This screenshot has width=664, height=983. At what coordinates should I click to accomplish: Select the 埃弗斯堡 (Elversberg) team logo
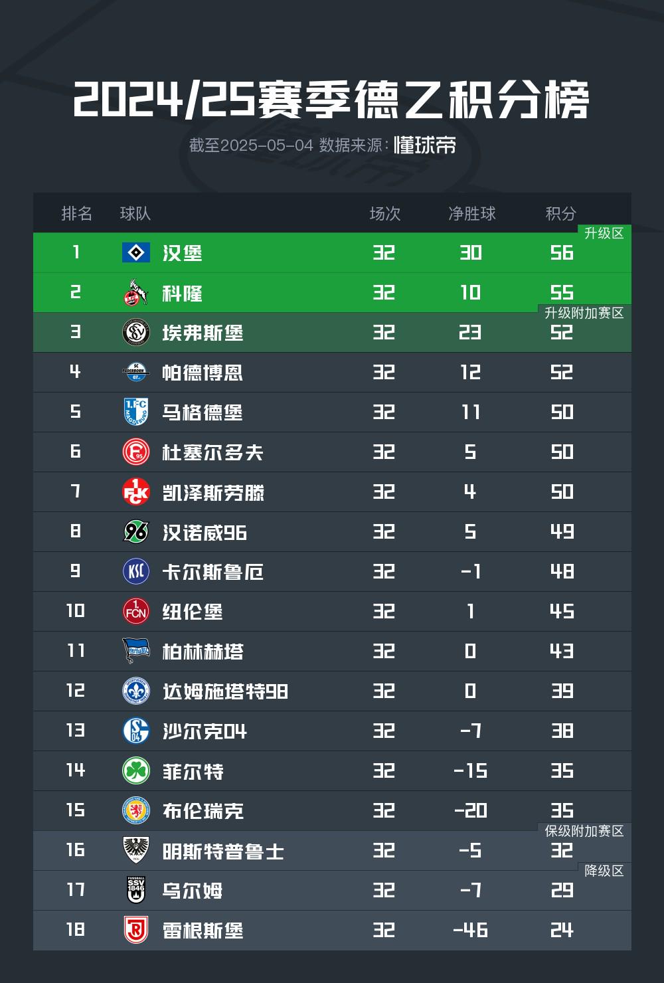click(x=136, y=332)
